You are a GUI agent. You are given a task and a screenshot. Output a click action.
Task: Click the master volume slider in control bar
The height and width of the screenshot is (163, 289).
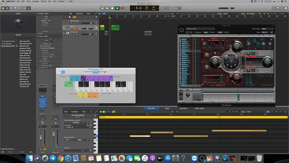tap(226, 8)
